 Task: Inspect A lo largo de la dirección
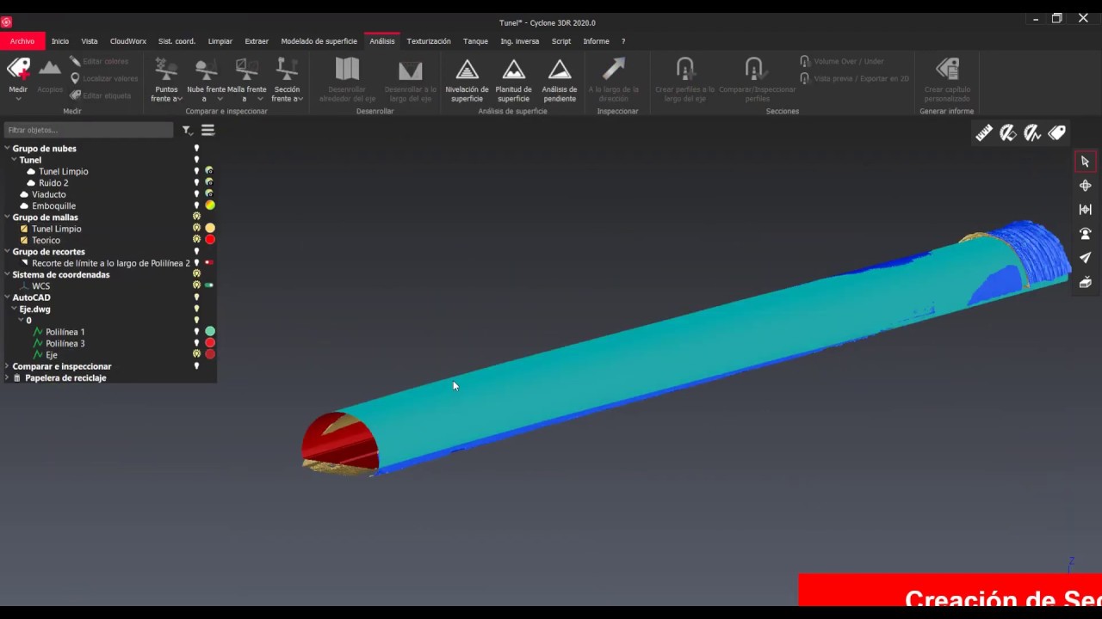614,79
